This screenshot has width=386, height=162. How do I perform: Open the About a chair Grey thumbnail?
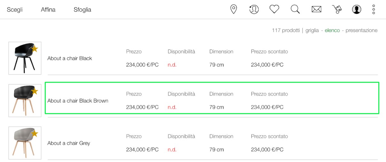[x=25, y=143]
